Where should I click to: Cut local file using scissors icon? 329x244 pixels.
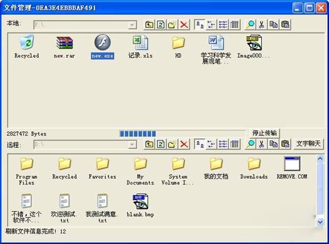(262, 25)
